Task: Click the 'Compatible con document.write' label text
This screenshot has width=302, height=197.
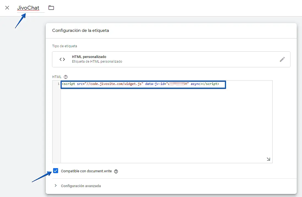Action: pyautogui.click(x=86, y=171)
